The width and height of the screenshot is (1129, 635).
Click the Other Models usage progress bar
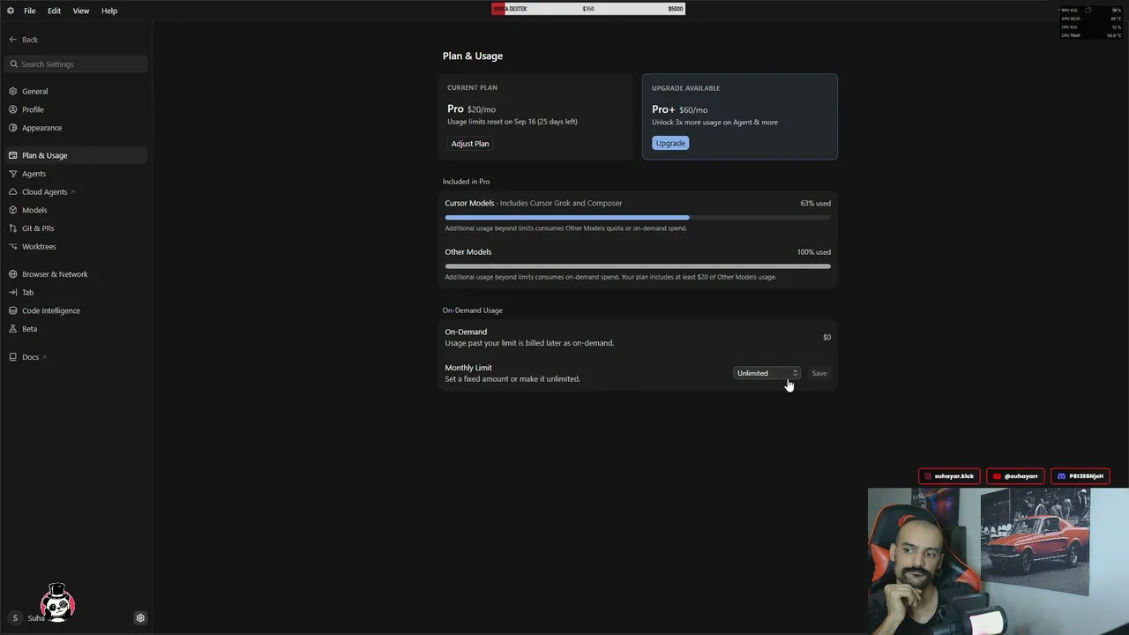click(x=638, y=265)
